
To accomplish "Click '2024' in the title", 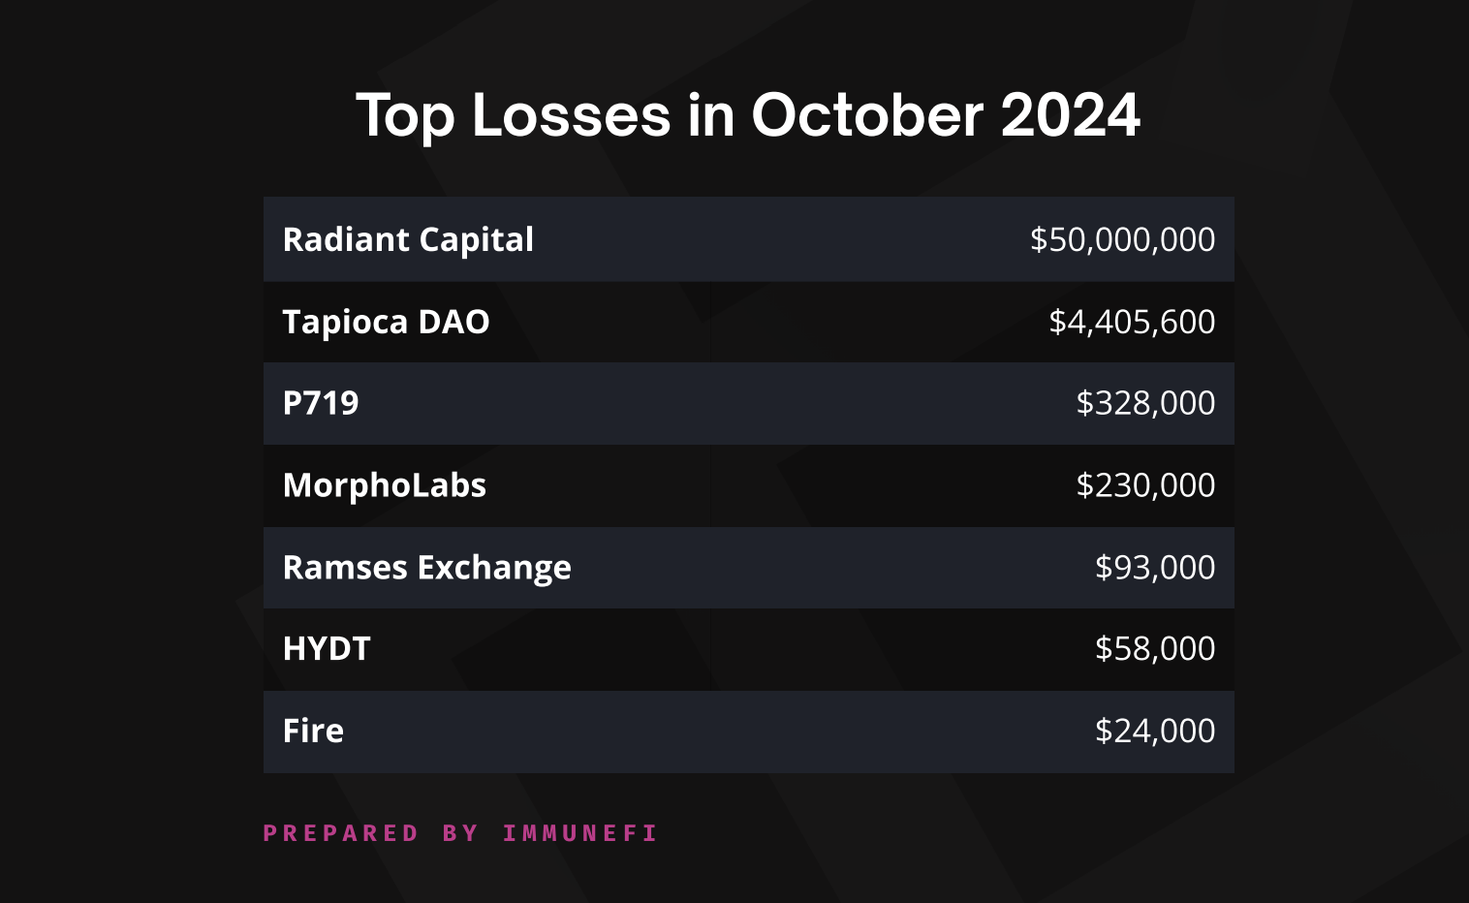I will [1071, 116].
